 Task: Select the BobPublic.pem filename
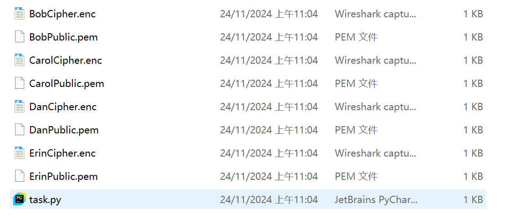63,37
